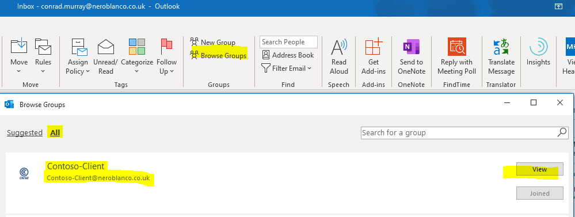Click the Joined button for Contoso-Client

[x=539, y=193]
